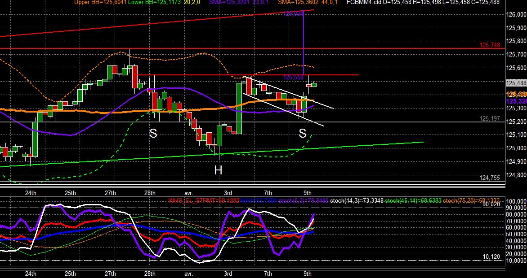Click avr. on the bottom stochastic date axis

coord(188,274)
